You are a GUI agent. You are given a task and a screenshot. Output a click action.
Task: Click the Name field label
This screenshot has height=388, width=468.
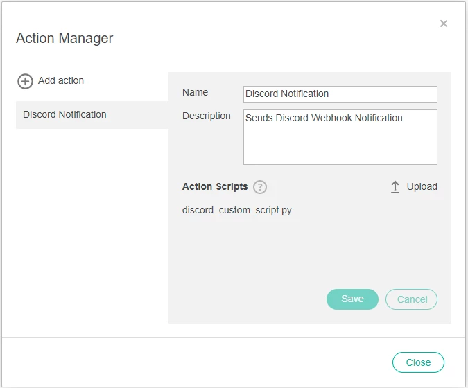[195, 92]
